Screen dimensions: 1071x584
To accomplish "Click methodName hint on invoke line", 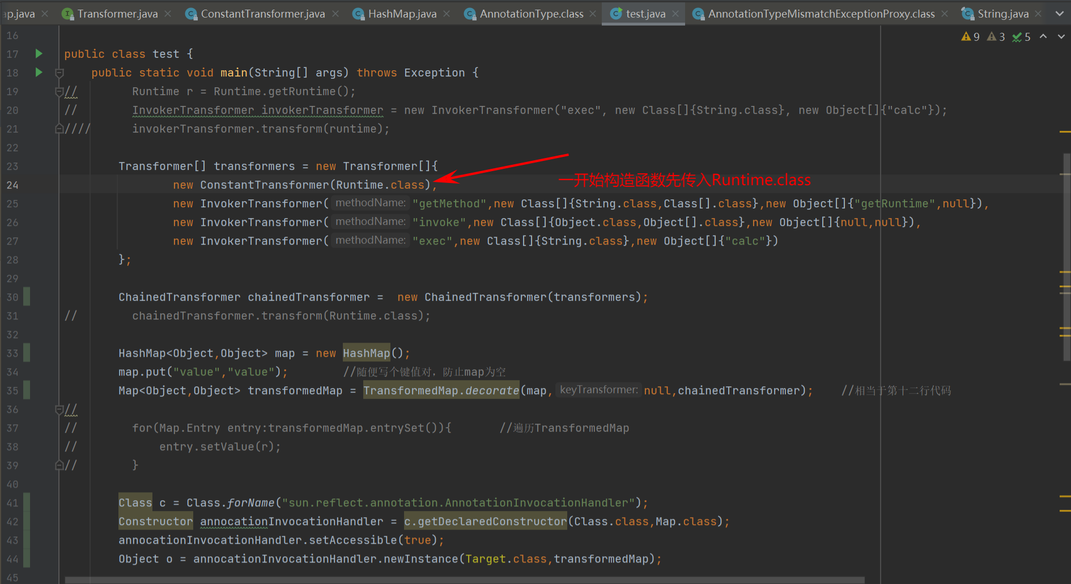I will tap(371, 221).
